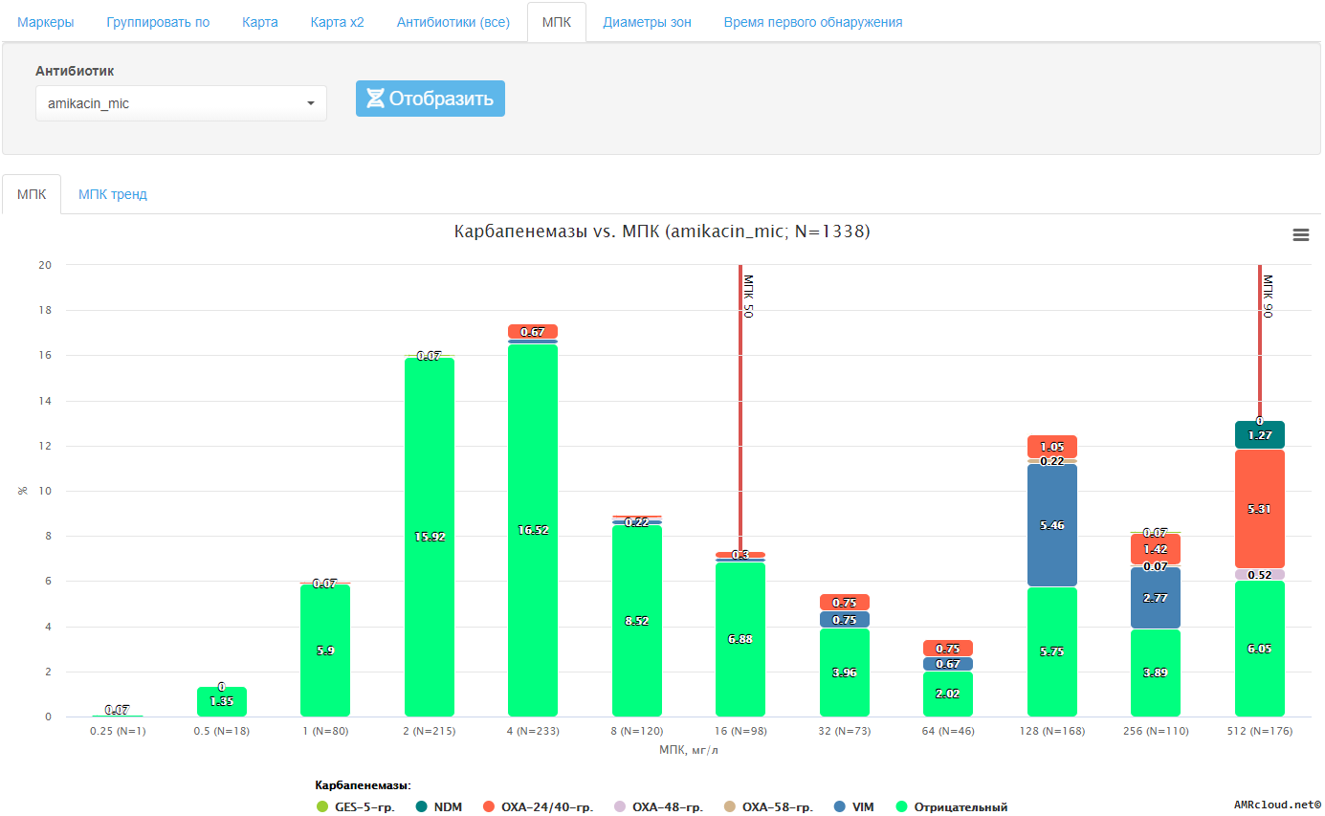Click the Антибиотик field label
Screen dimensions: 1325x816
[x=76, y=71]
